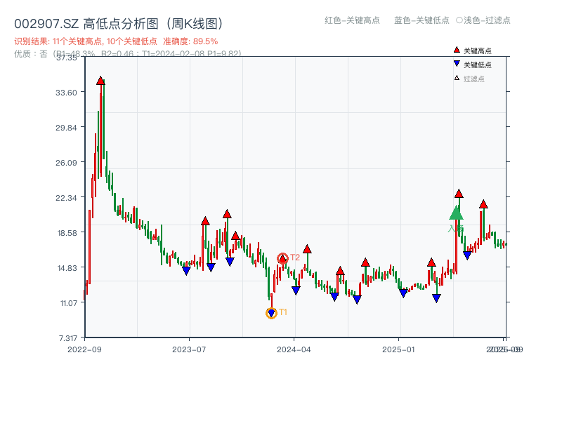Click the red 关键高点 triangle icon in the legend
Image resolution: width=562 pixels, height=421 pixels.
[x=457, y=51]
